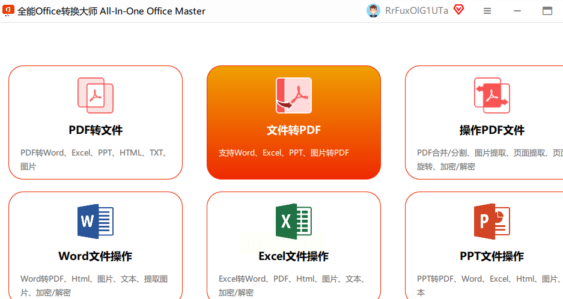Viewport: 563px width, 299px height.
Task: Maximize the Office Master window
Action: pyautogui.click(x=547, y=11)
